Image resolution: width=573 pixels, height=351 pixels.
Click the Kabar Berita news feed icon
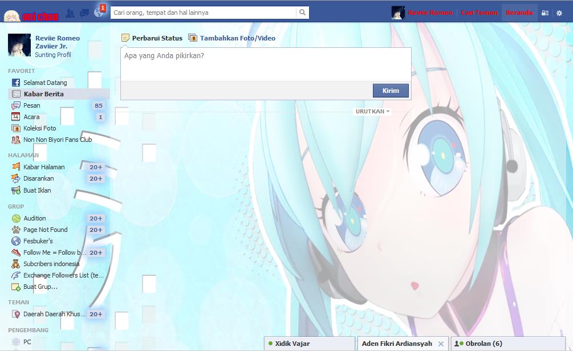point(16,94)
